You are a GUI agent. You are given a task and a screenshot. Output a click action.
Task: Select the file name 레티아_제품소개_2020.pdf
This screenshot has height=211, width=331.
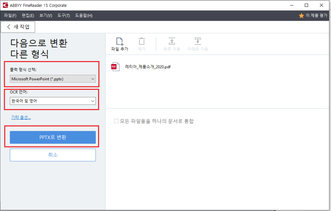[148, 67]
